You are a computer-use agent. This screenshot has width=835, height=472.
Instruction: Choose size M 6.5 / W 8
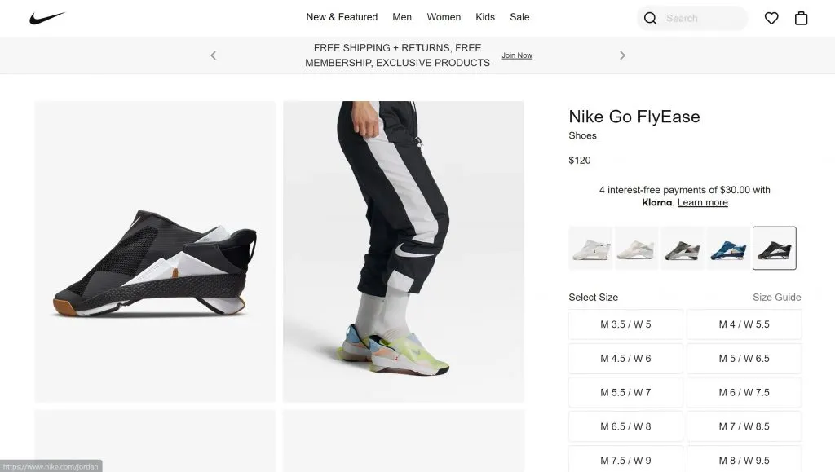pyautogui.click(x=625, y=426)
